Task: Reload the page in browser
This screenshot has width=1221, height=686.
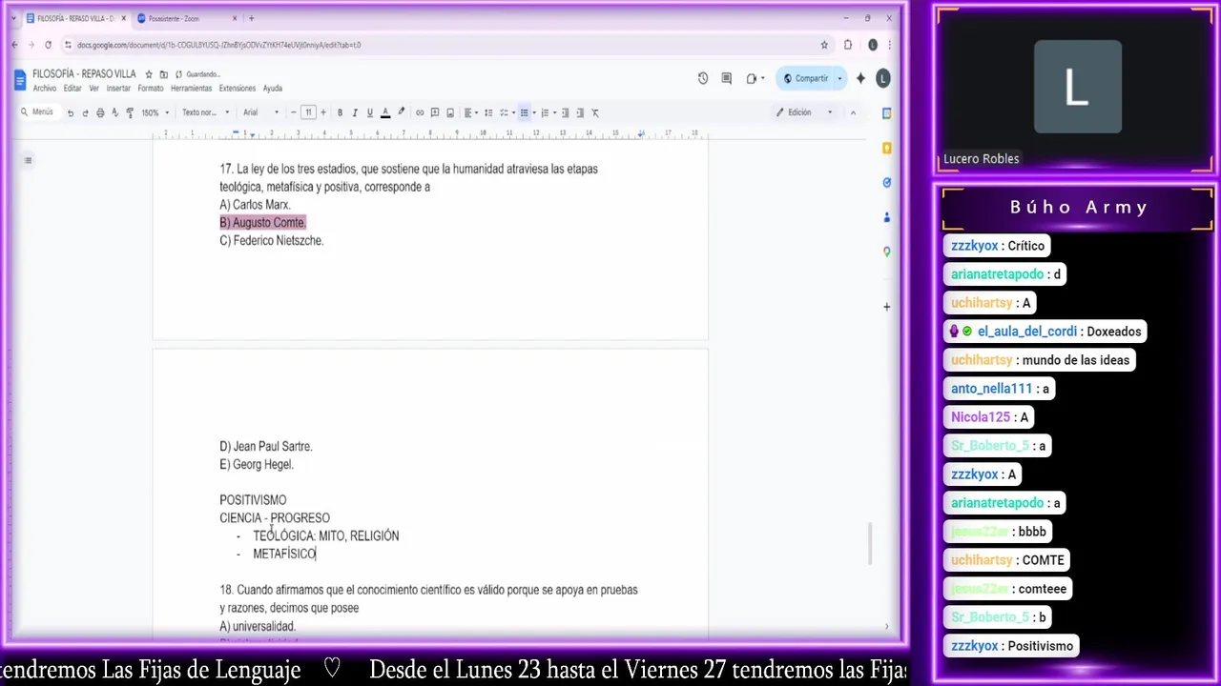Action: coord(48,45)
